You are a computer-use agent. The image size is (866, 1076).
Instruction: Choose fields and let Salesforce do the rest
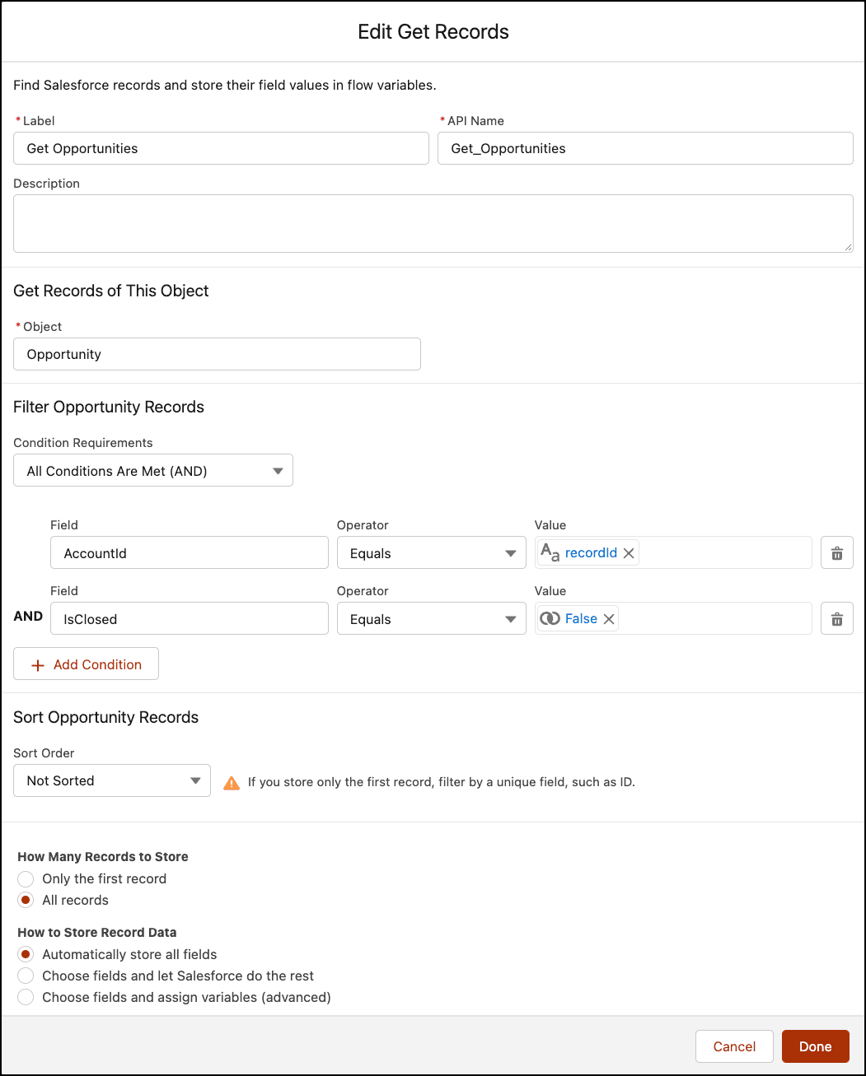pos(25,976)
